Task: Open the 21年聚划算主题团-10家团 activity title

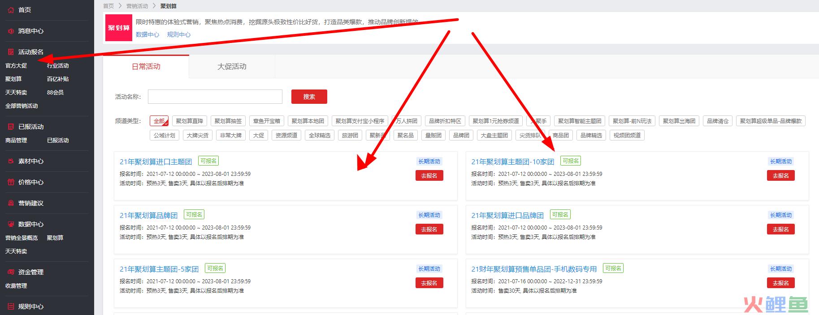Action: click(513, 162)
